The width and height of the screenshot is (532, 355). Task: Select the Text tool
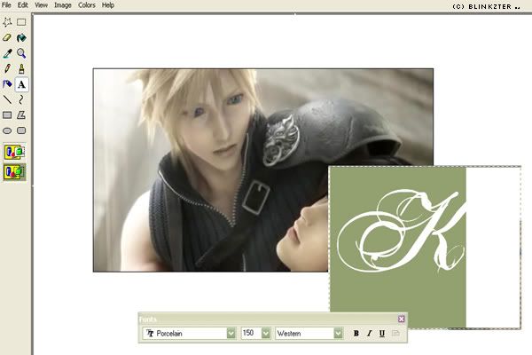(21, 84)
